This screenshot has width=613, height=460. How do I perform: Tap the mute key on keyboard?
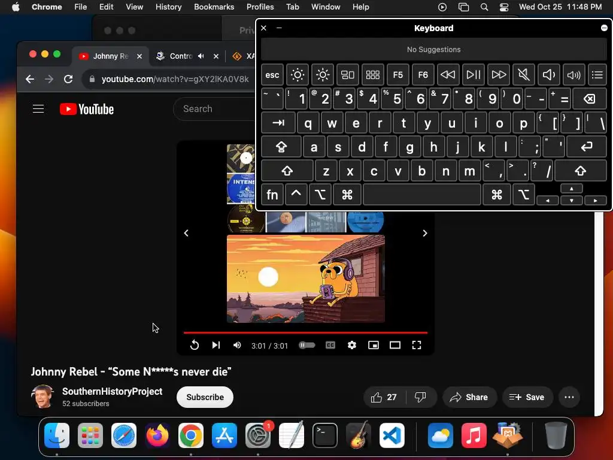pos(523,75)
